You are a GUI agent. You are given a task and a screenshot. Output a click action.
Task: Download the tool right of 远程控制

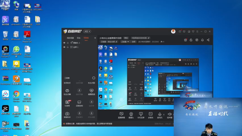point(92,102)
